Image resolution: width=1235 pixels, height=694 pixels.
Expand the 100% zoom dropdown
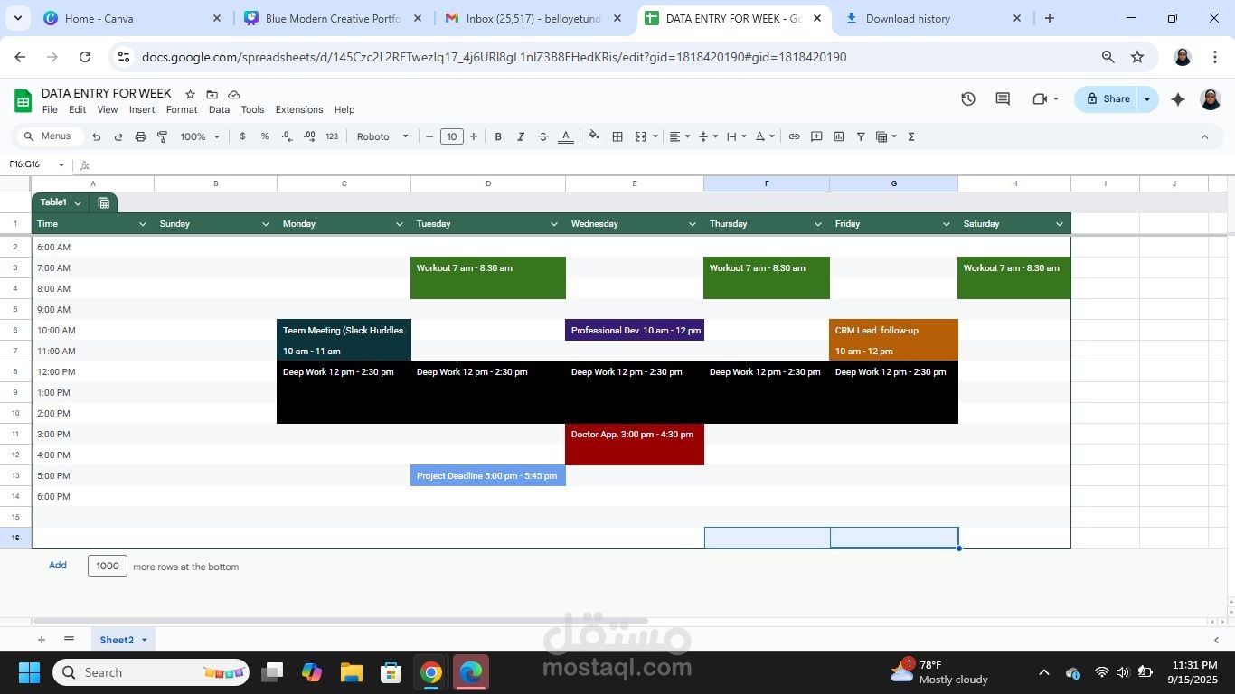click(200, 136)
